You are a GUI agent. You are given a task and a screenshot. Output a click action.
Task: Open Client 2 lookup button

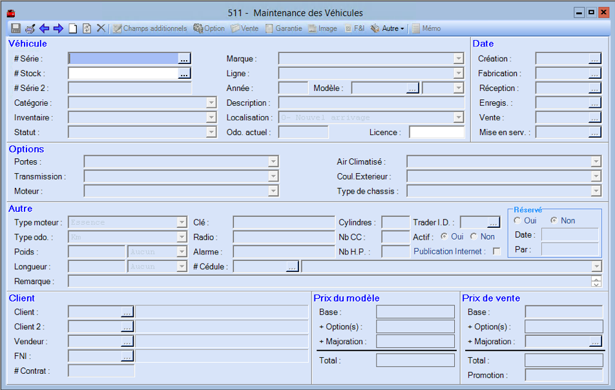point(127,327)
